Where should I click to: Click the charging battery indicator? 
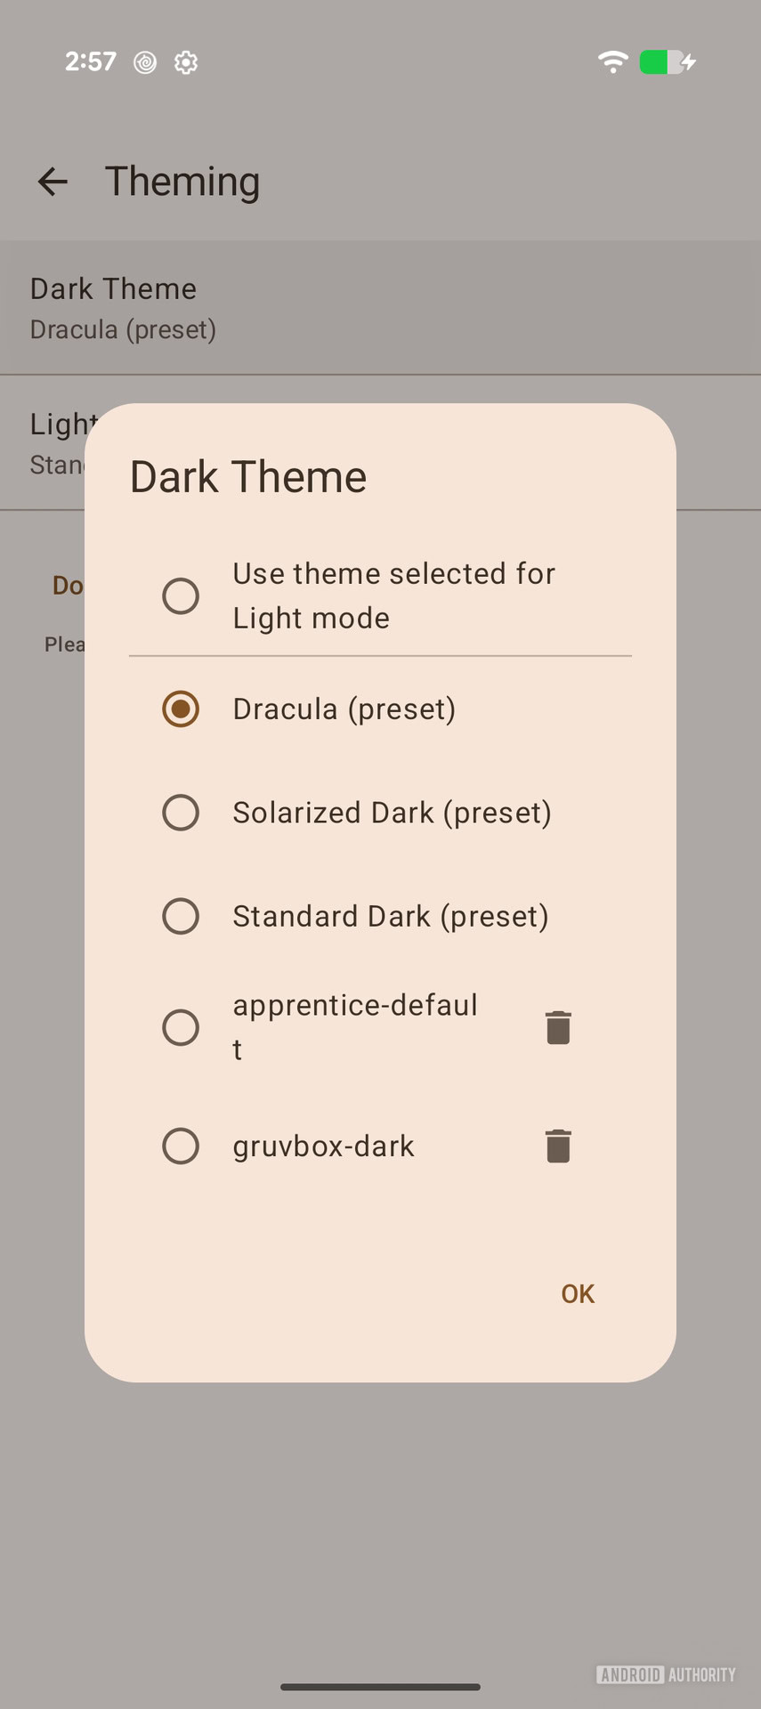click(x=659, y=62)
